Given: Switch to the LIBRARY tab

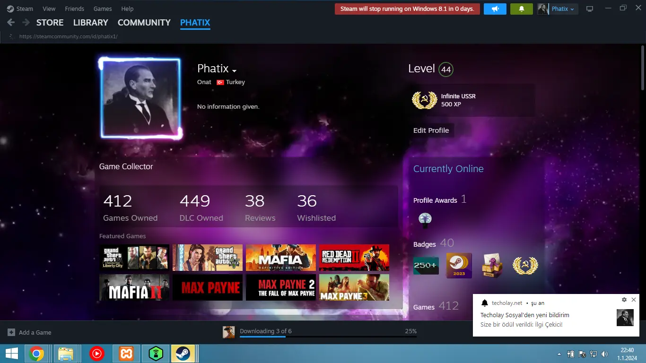Looking at the screenshot, I should tap(90, 22).
